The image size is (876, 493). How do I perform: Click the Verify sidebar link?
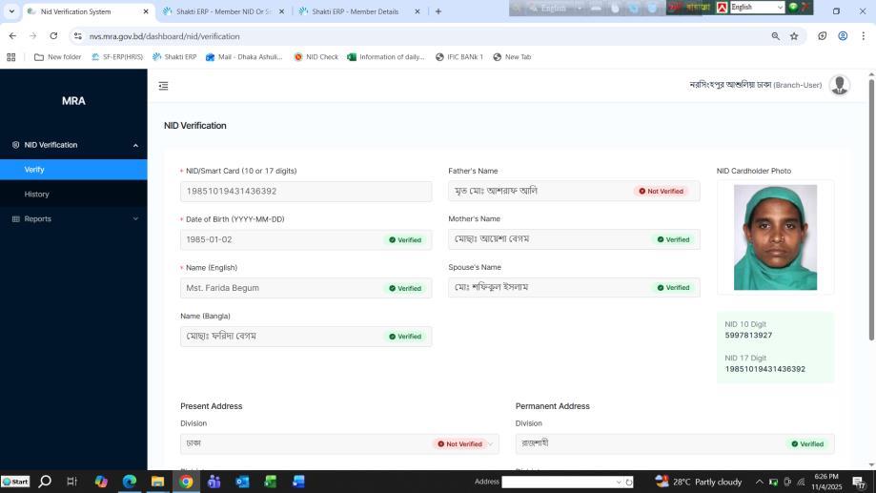coord(34,170)
